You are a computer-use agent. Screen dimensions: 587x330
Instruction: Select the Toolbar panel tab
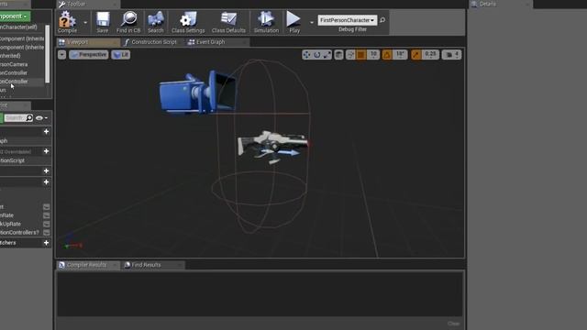88,4
